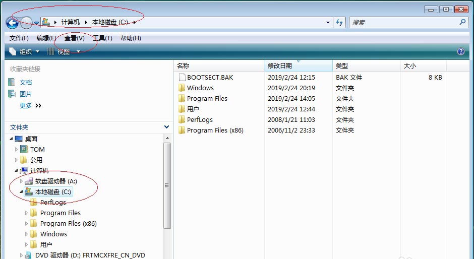Expand the 公用 tree node
Screen dimensions: 474x259
tap(16, 160)
